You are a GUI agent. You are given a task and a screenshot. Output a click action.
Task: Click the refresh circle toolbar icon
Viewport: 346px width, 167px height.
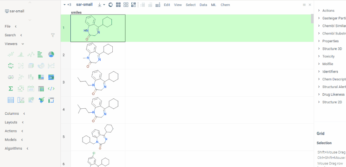point(110,5)
